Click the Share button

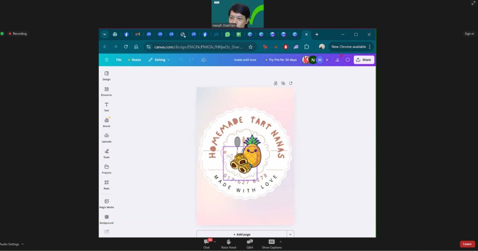[364, 60]
